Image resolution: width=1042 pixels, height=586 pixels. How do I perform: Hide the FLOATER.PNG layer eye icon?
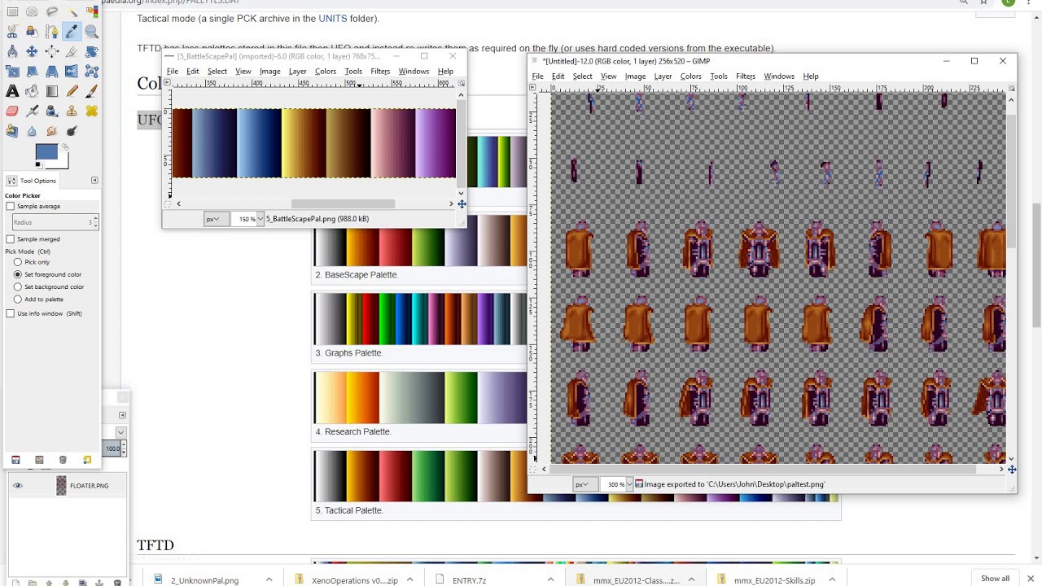[18, 486]
